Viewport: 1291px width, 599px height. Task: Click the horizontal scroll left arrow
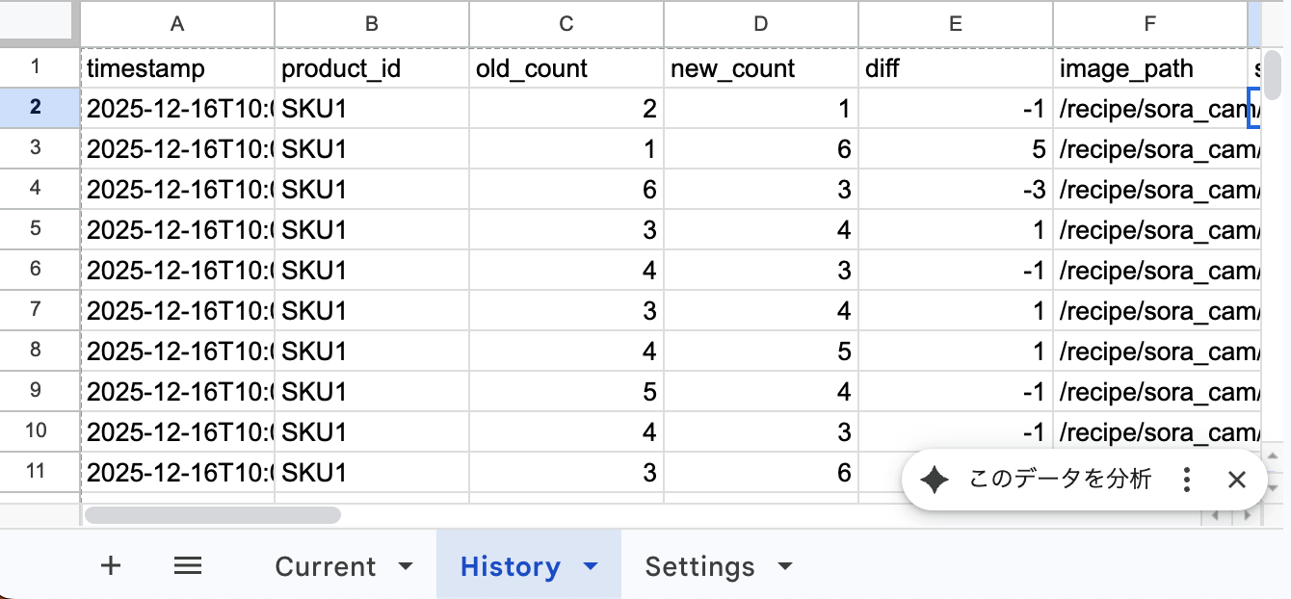tap(1215, 515)
